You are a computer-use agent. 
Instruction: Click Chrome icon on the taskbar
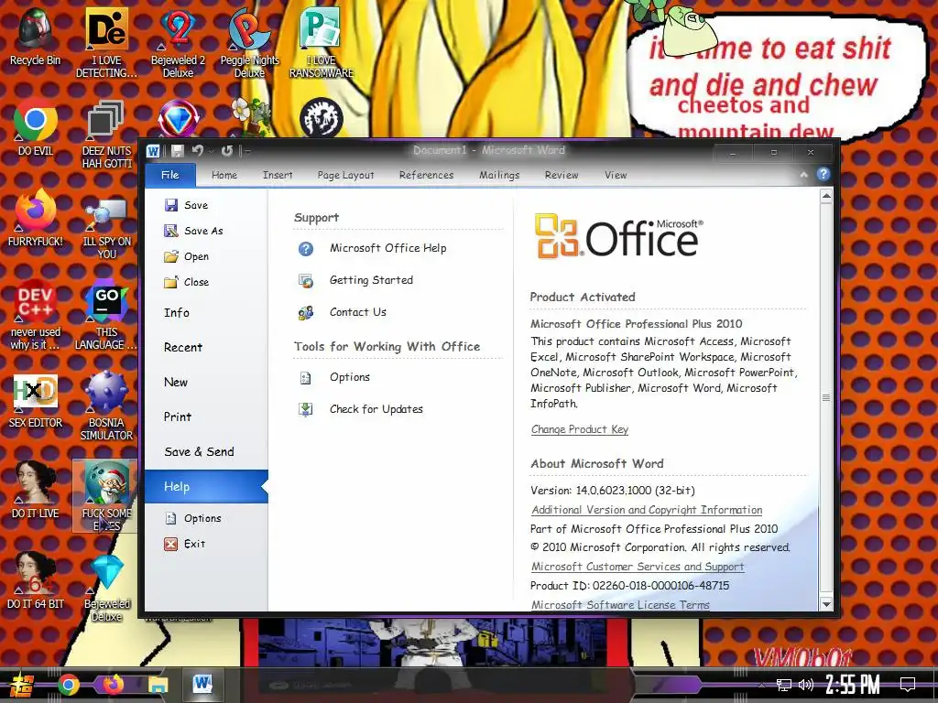pyautogui.click(x=68, y=685)
